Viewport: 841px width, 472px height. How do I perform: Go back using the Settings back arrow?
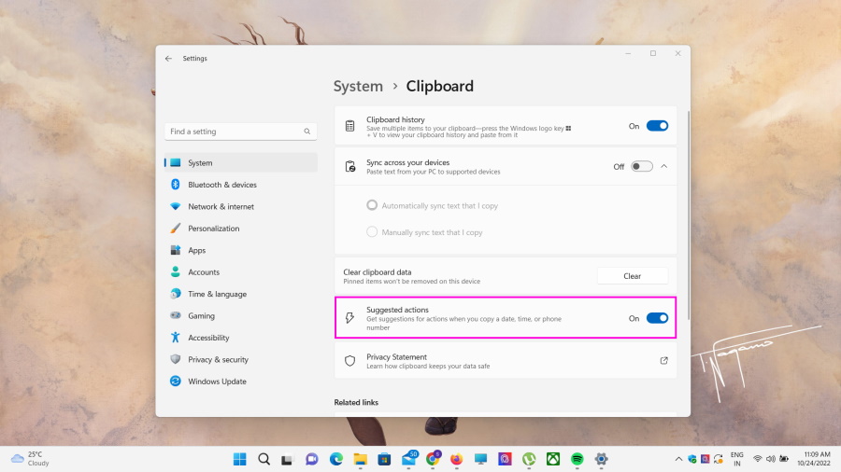click(x=168, y=59)
